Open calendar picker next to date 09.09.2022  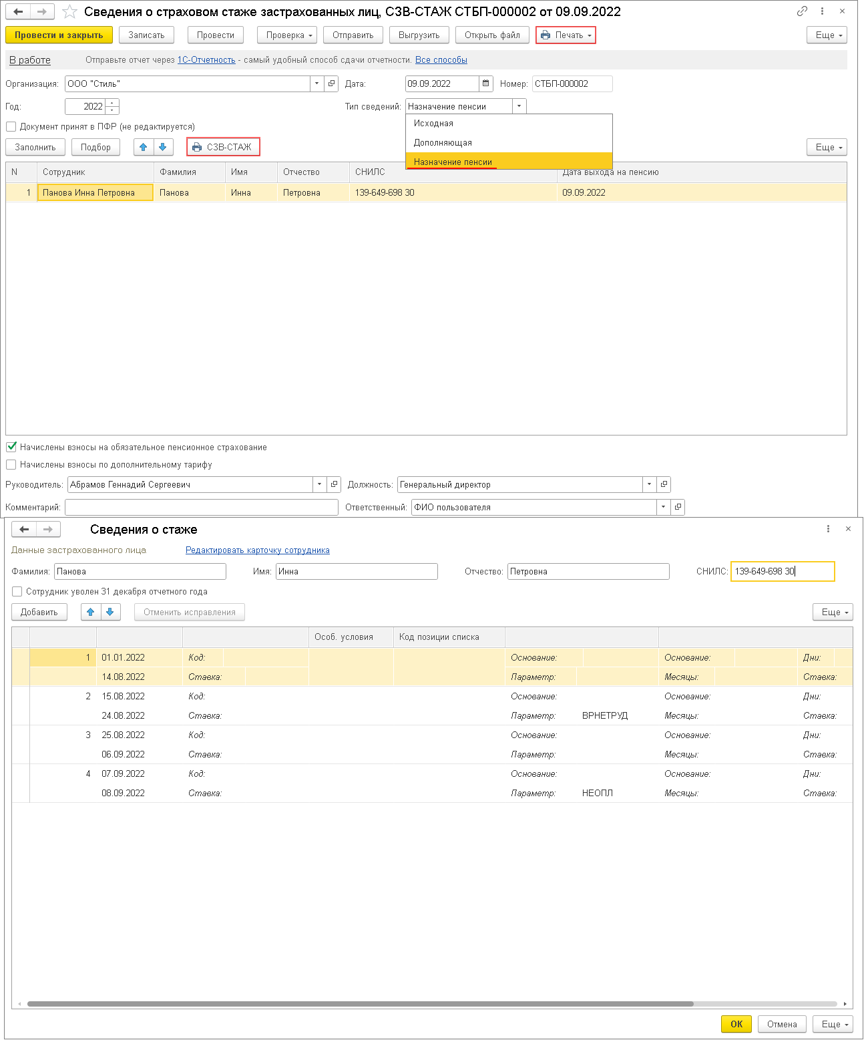(486, 83)
